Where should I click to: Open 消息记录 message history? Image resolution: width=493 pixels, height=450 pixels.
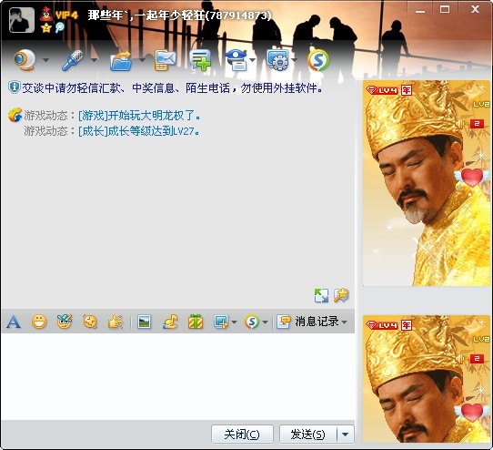[x=308, y=322]
